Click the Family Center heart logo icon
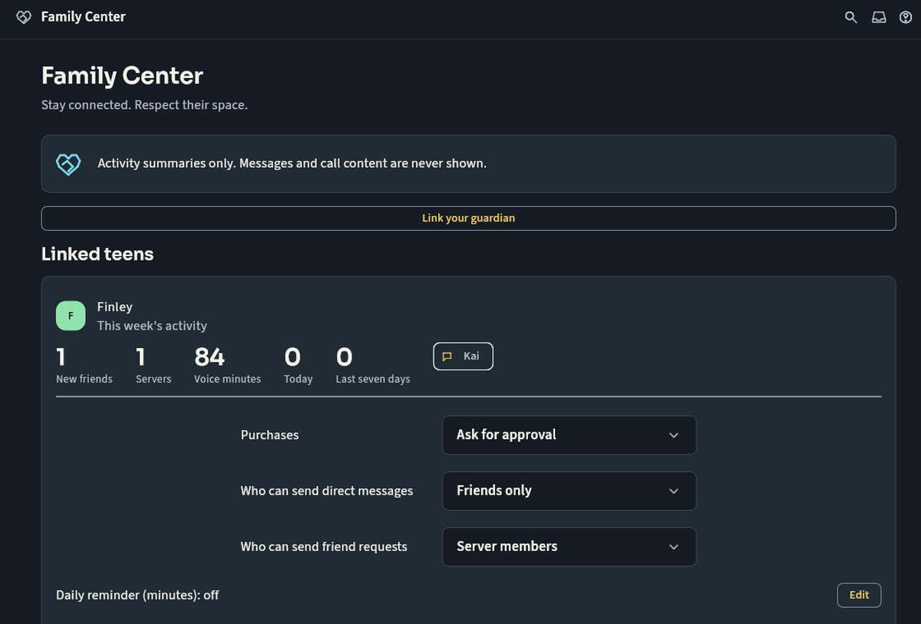The height and width of the screenshot is (624, 921). click(x=24, y=17)
